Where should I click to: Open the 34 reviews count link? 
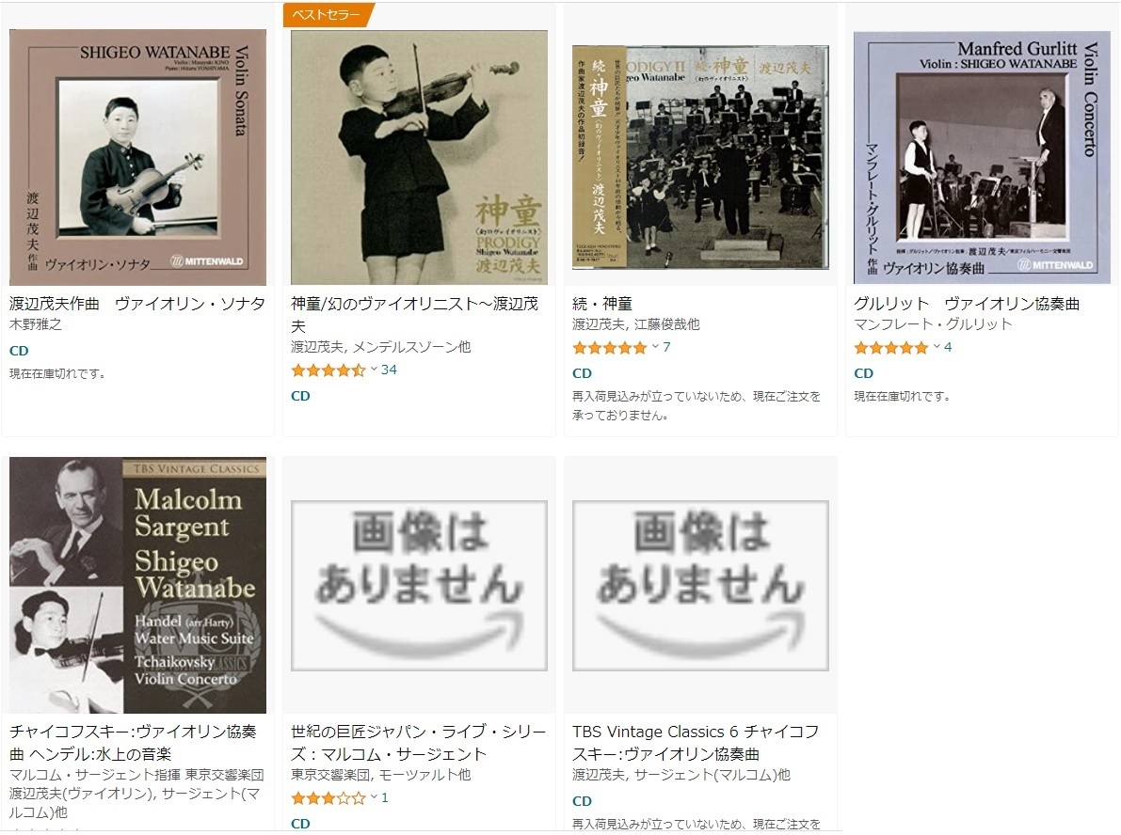pos(389,370)
